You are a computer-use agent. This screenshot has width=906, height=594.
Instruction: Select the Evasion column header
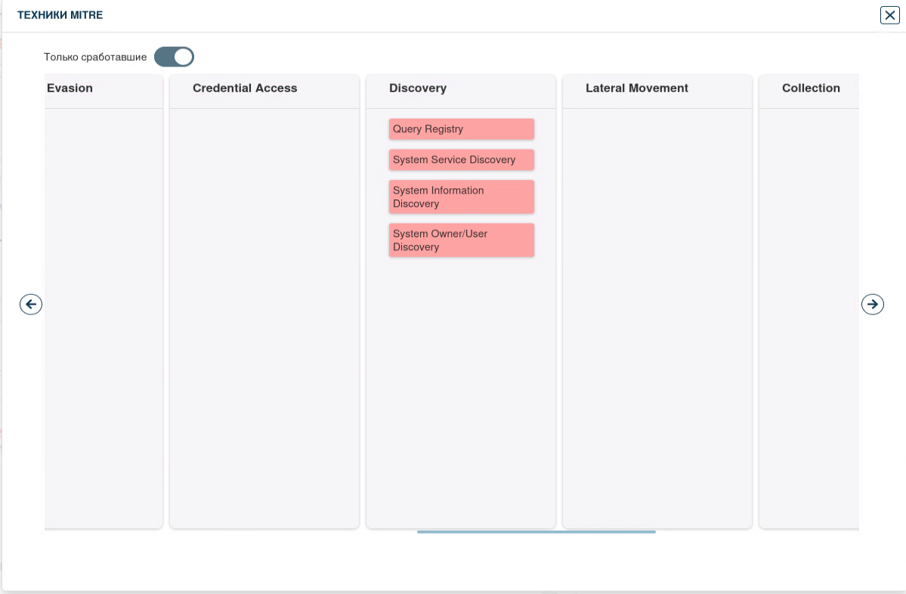70,88
